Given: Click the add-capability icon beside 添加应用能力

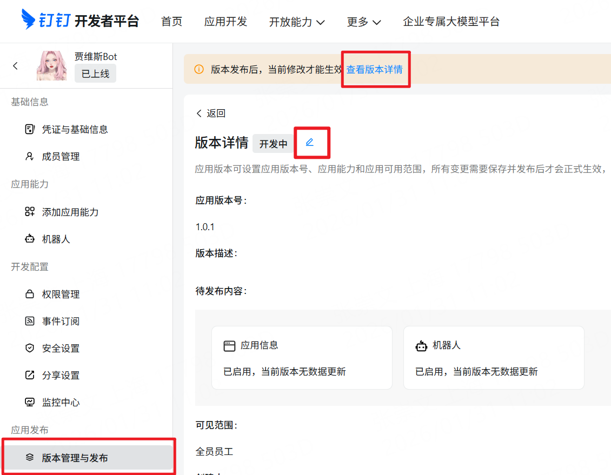Looking at the screenshot, I should pyautogui.click(x=30, y=212).
